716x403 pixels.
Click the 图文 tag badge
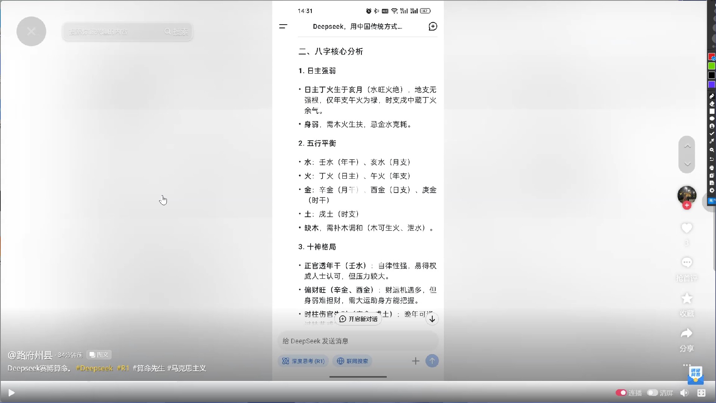99,354
